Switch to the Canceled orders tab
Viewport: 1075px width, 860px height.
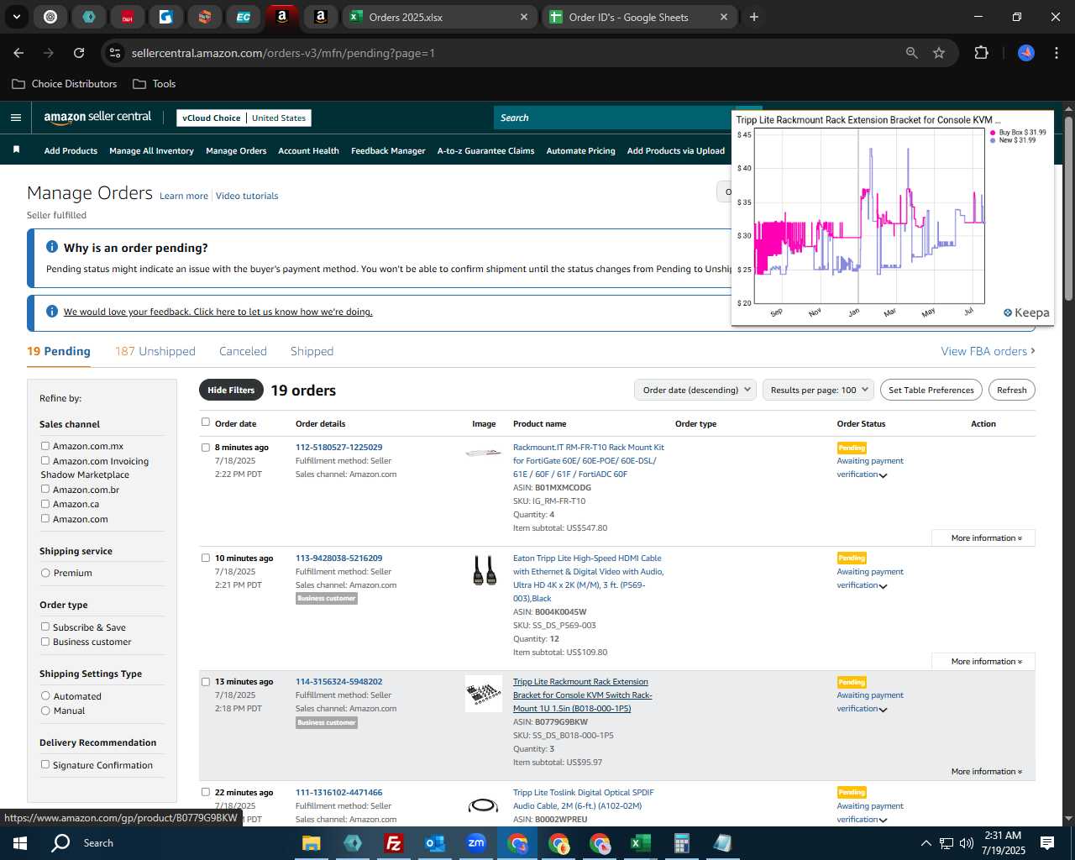(x=243, y=351)
